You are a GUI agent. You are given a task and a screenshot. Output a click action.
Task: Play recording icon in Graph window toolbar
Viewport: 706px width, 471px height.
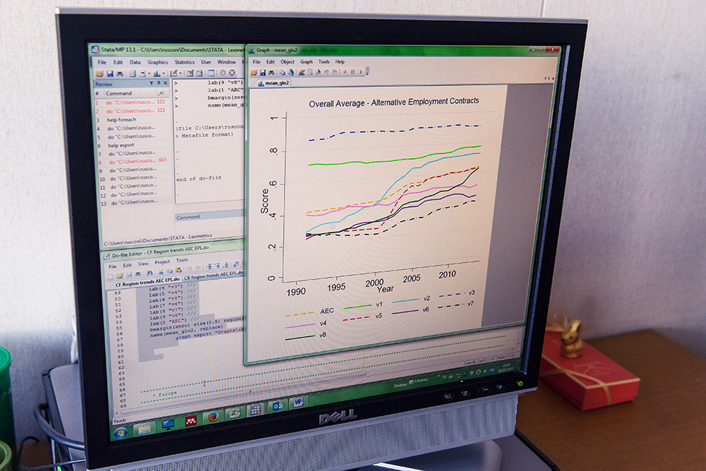pyautogui.click(x=361, y=72)
